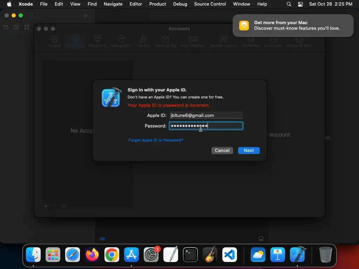Open the File menu
This screenshot has width=359, height=269.
pos(44,4)
